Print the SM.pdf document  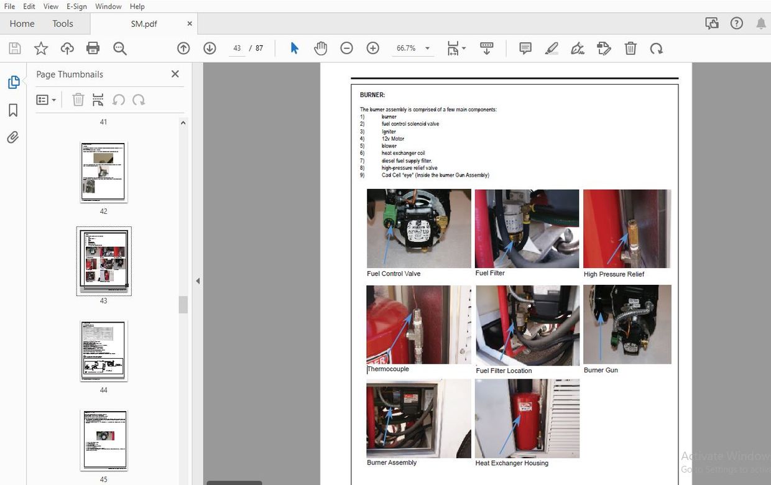point(92,48)
